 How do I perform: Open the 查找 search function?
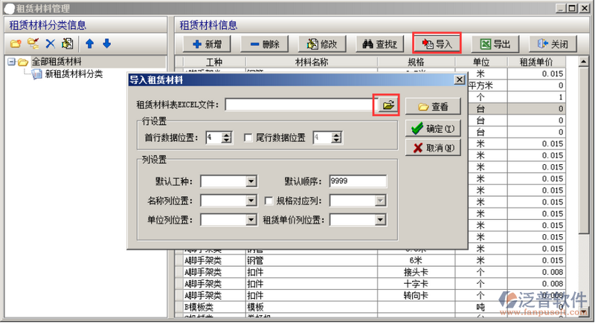[x=380, y=45]
